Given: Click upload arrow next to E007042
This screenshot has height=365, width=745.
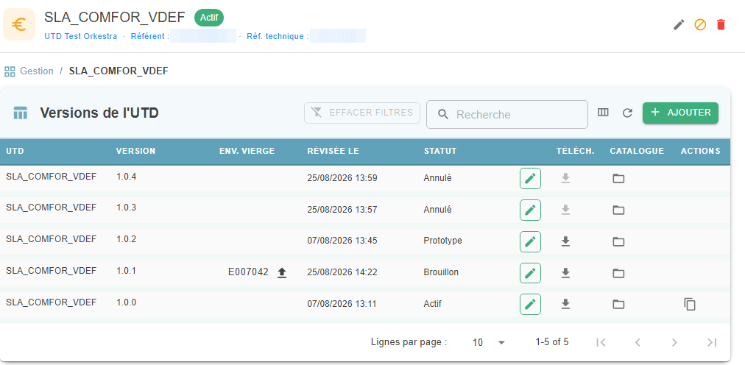Looking at the screenshot, I should (282, 272).
